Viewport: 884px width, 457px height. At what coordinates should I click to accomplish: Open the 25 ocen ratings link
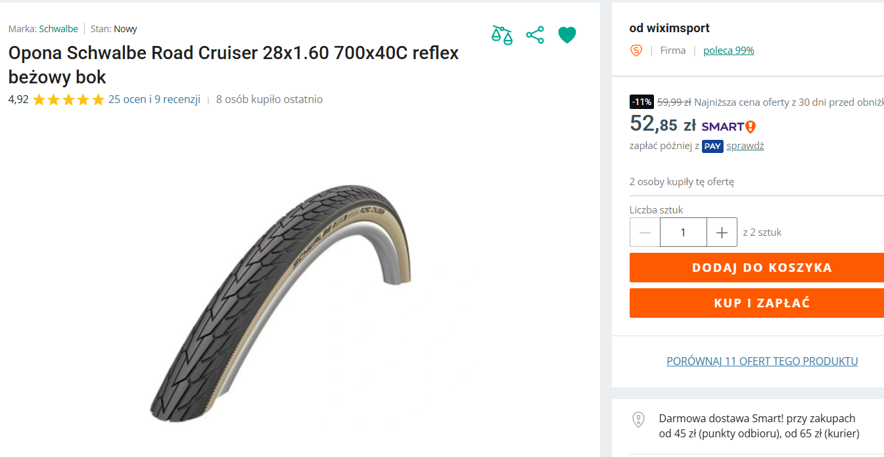click(128, 100)
